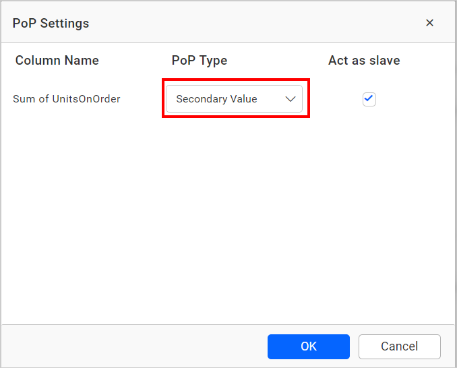Open the Secondary Value PoP Type dropdown
Screen dimensions: 457x368
point(234,99)
